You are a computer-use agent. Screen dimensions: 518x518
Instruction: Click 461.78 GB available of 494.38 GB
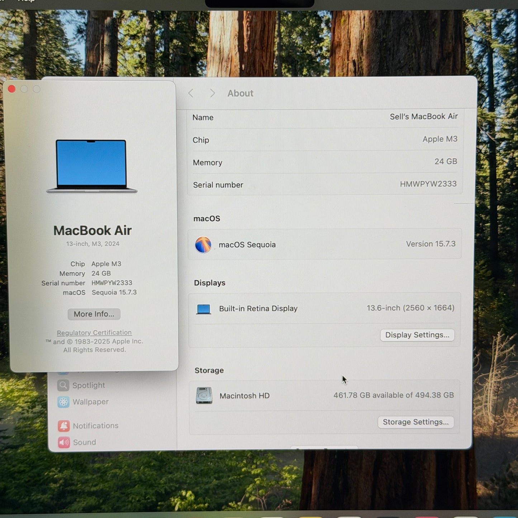coord(394,395)
